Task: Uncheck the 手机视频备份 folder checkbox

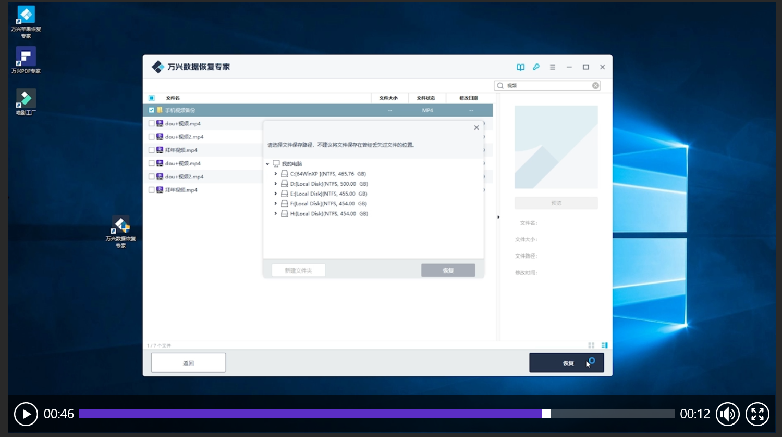Action: tap(152, 110)
